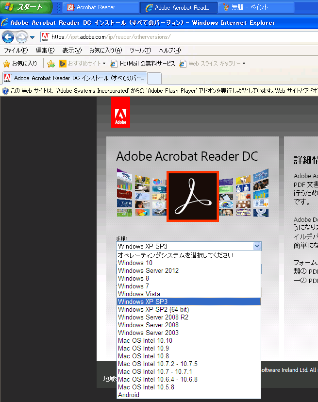Switch to Adobe Acrobat Read... IE taskbar window

click(179, 7)
